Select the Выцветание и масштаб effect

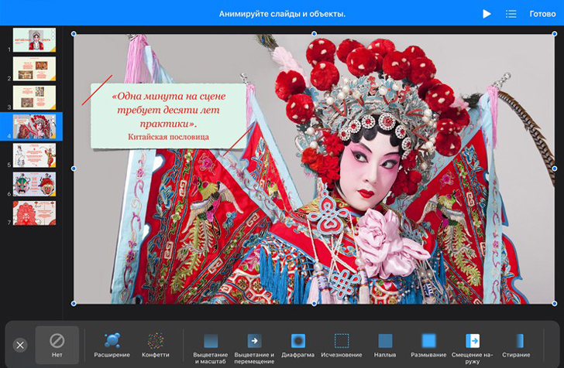pos(211,346)
